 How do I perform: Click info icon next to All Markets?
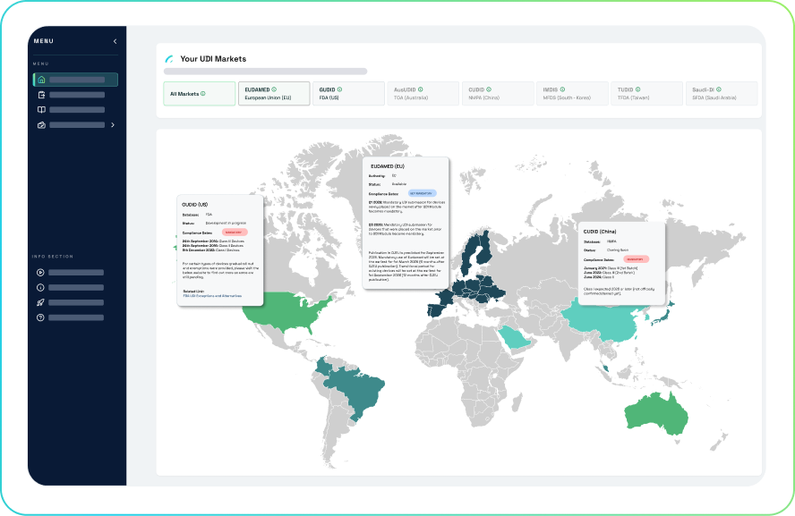[203, 94]
